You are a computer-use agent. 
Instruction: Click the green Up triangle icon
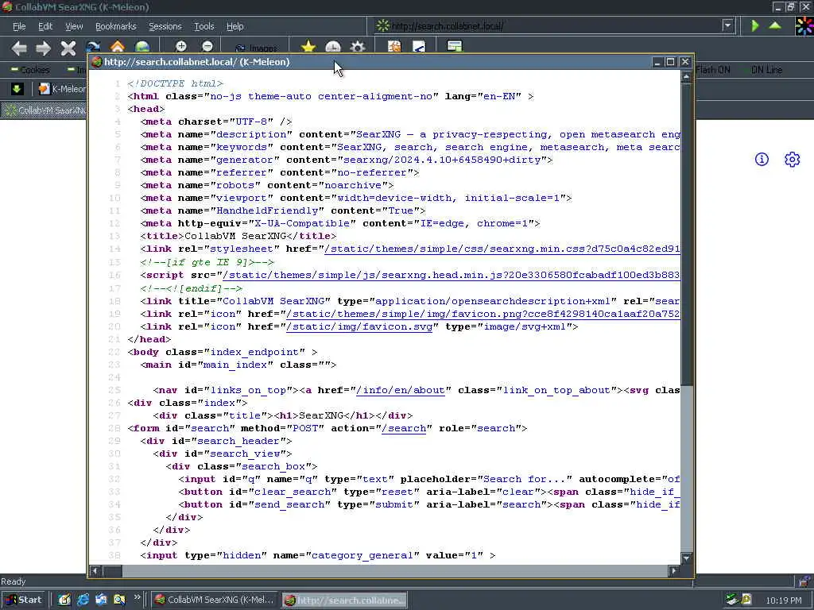tap(775, 25)
